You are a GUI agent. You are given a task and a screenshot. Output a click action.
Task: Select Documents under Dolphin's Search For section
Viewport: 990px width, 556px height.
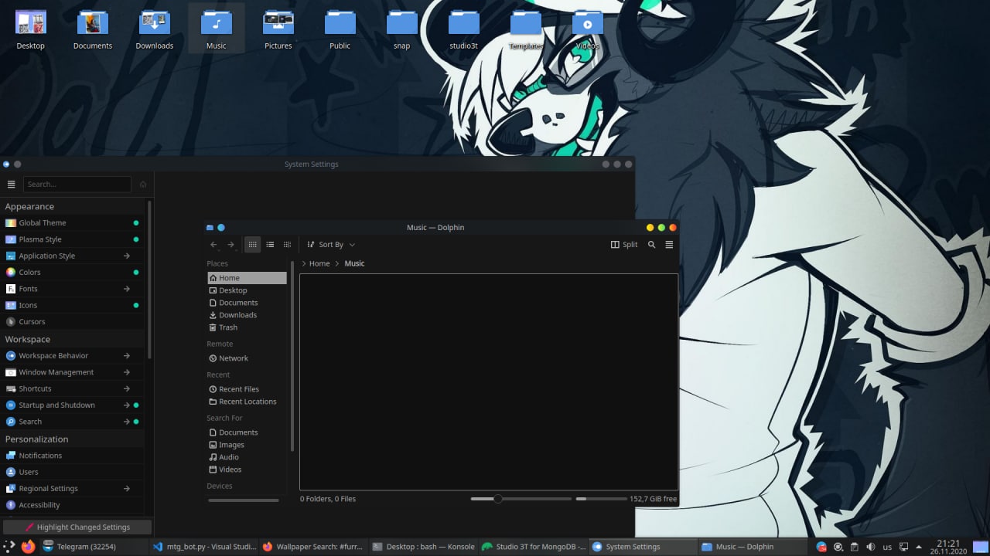point(247,432)
